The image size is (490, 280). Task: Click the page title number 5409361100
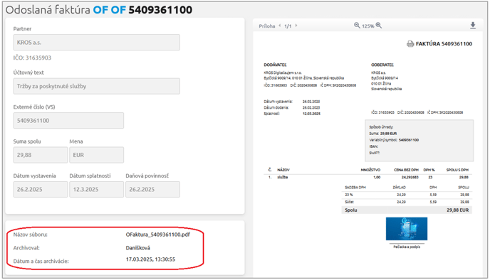click(160, 10)
